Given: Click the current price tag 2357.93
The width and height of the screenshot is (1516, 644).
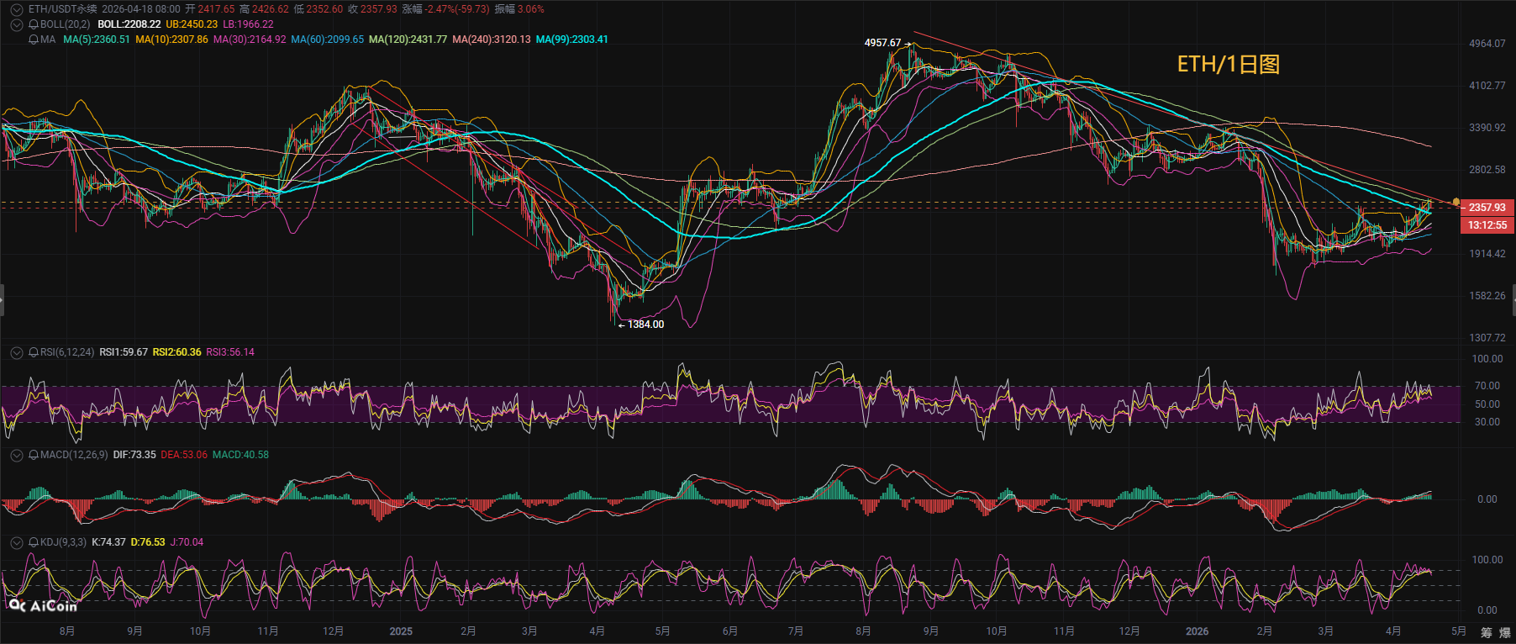Looking at the screenshot, I should click(1487, 207).
